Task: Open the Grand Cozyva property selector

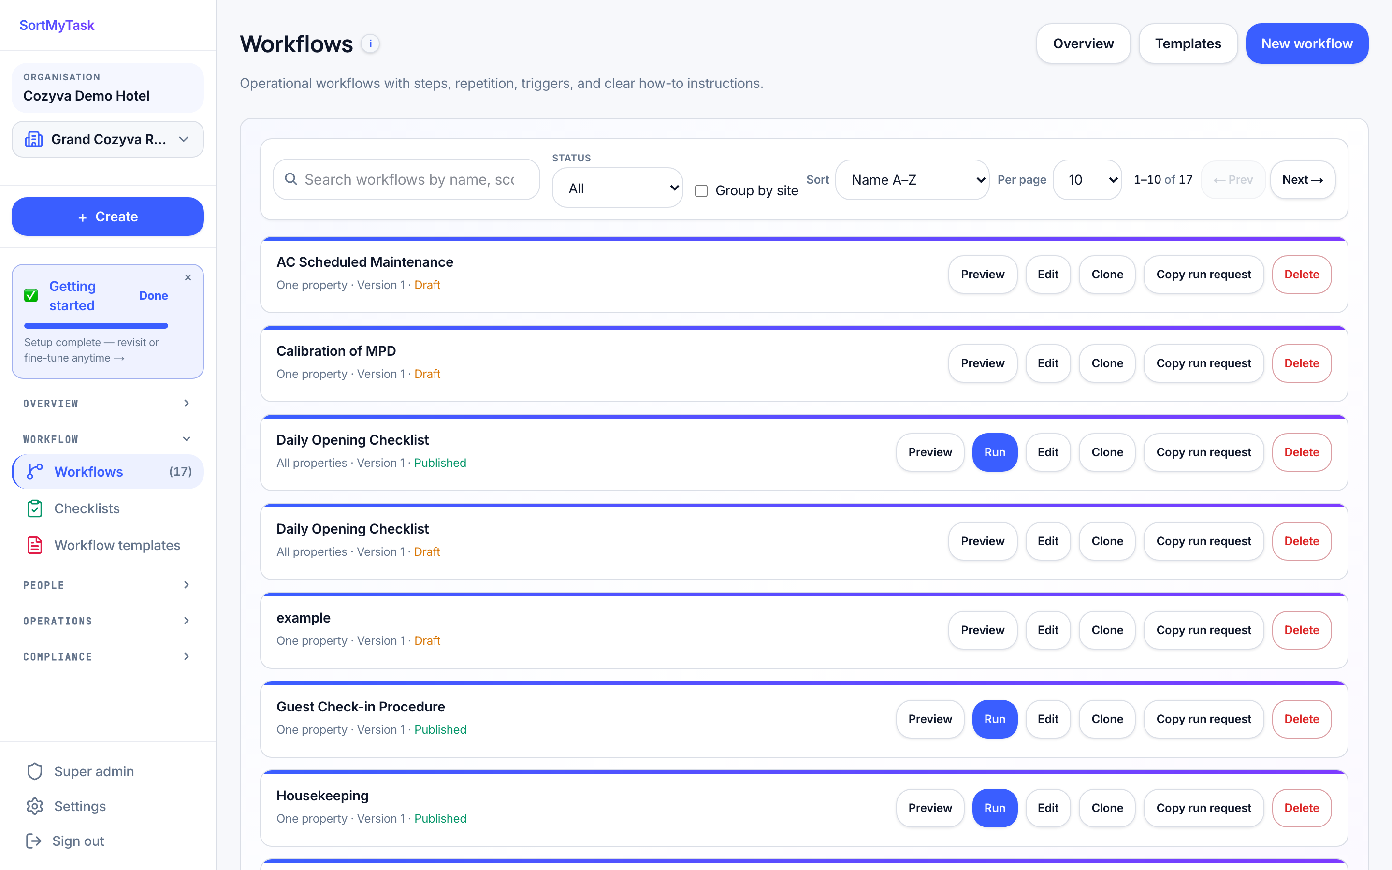Action: (x=108, y=139)
